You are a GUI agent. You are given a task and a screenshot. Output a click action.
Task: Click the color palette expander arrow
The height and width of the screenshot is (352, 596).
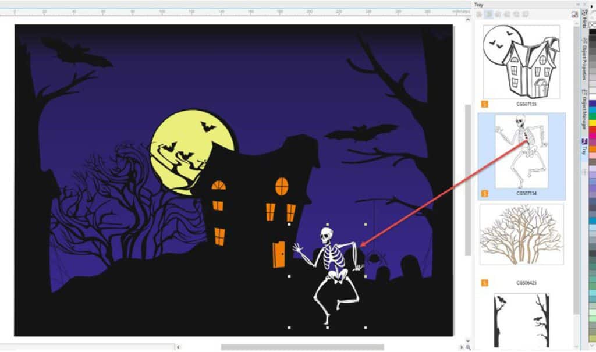[591, 345]
